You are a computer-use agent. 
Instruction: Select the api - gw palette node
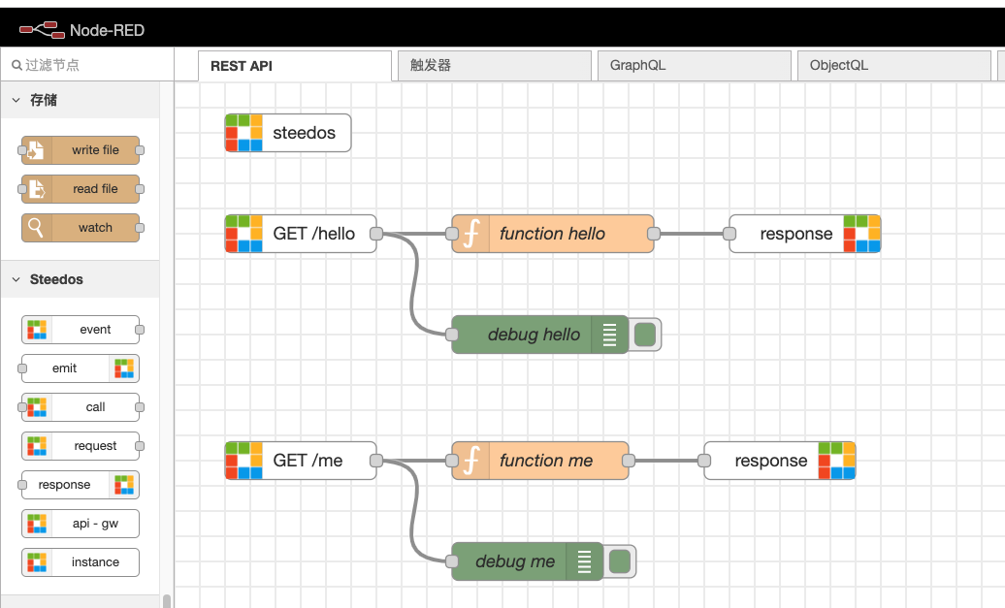point(81,524)
